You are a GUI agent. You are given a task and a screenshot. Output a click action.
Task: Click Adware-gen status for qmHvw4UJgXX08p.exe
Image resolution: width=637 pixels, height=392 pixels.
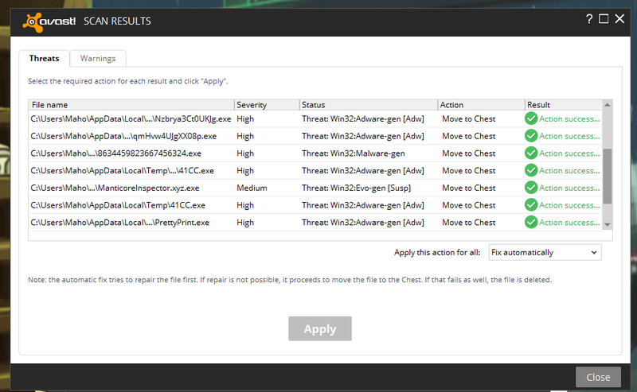363,136
